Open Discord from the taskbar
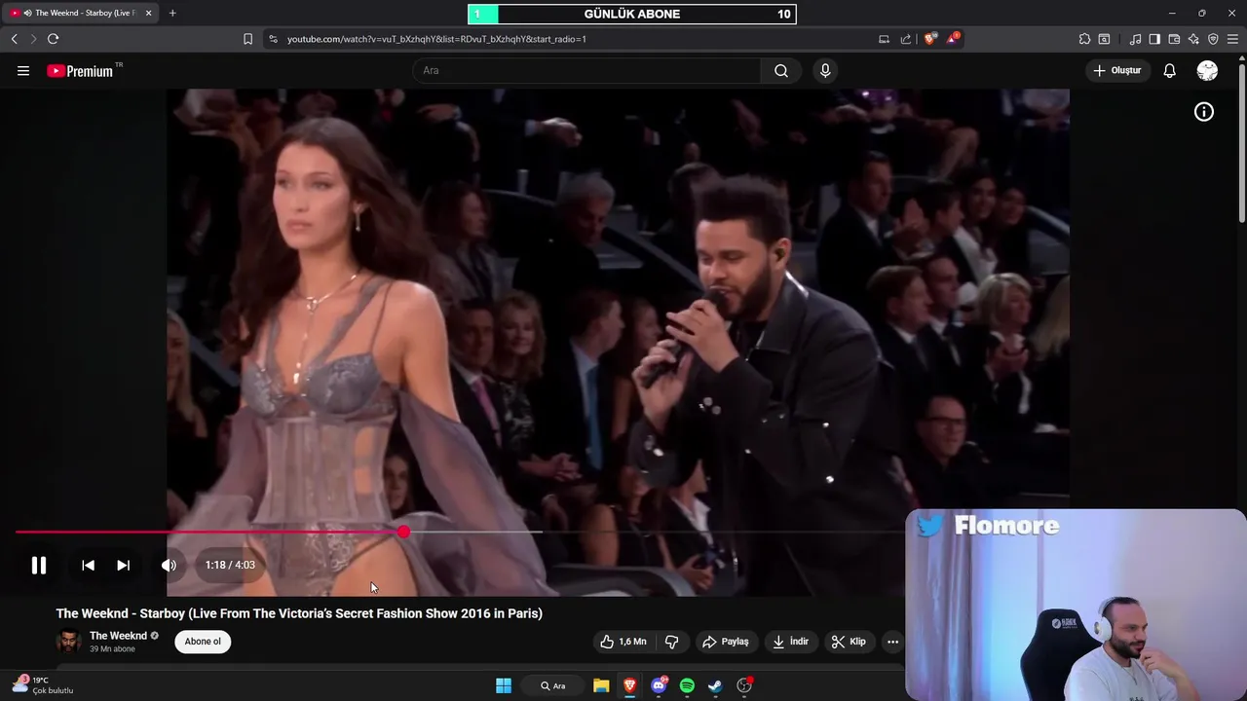The image size is (1247, 701). [x=659, y=685]
